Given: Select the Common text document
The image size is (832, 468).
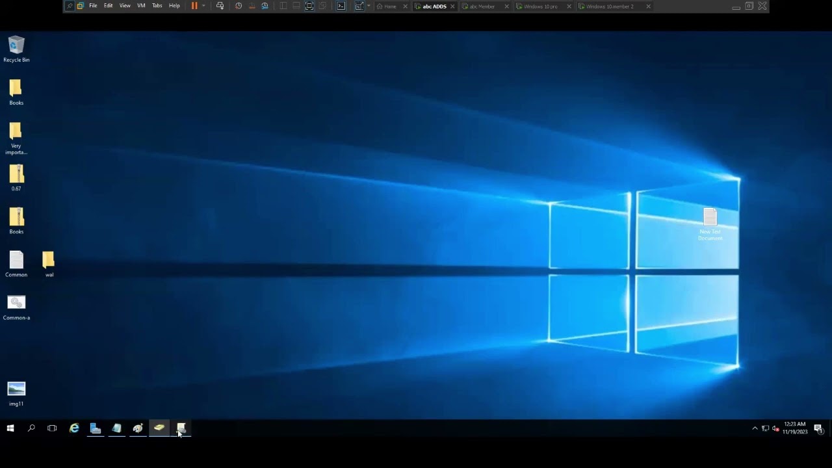Looking at the screenshot, I should tap(16, 264).
